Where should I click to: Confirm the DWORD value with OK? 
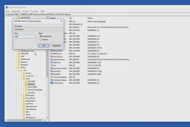(44, 46)
